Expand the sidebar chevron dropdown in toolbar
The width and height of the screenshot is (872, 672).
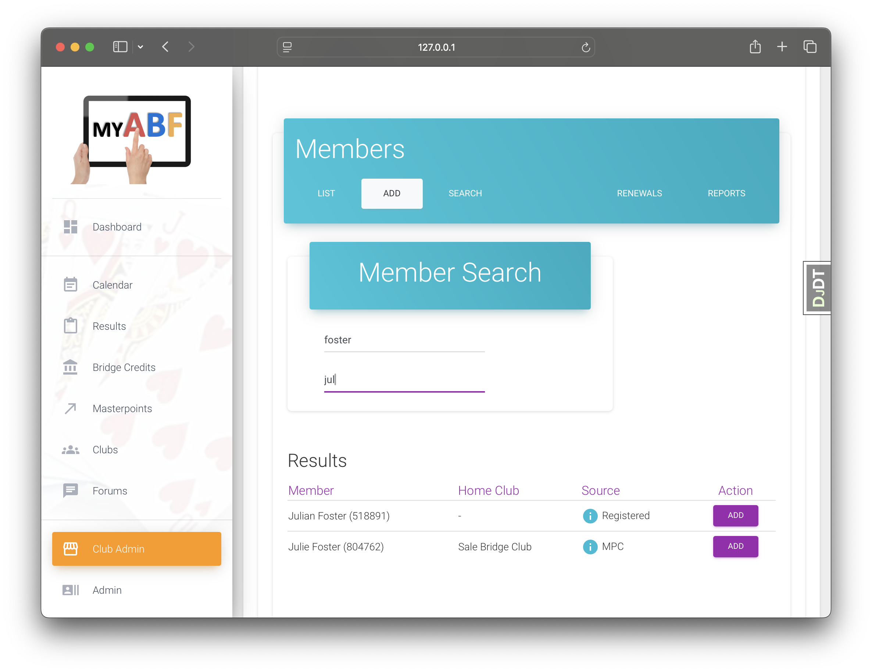tap(140, 47)
